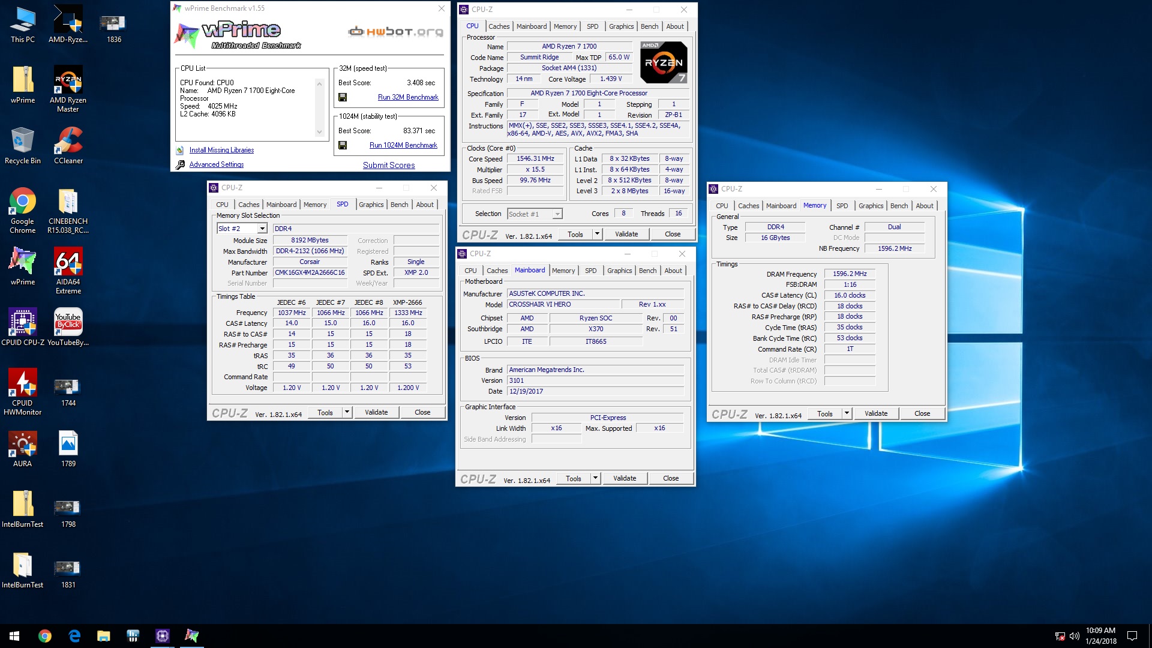Image resolution: width=1152 pixels, height=648 pixels.
Task: Switch to Caches tab in CPU-Z CPU window
Action: tap(499, 26)
